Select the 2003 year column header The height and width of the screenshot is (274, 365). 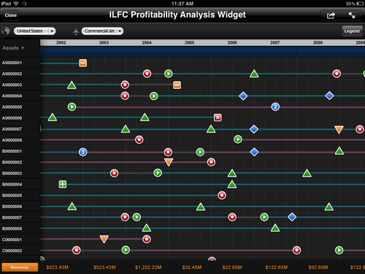104,43
